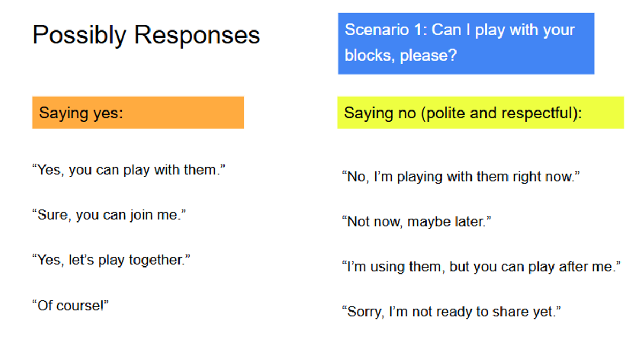
Task: Click 'Sorry, I'm not ready to share yet.'
Action: click(452, 312)
